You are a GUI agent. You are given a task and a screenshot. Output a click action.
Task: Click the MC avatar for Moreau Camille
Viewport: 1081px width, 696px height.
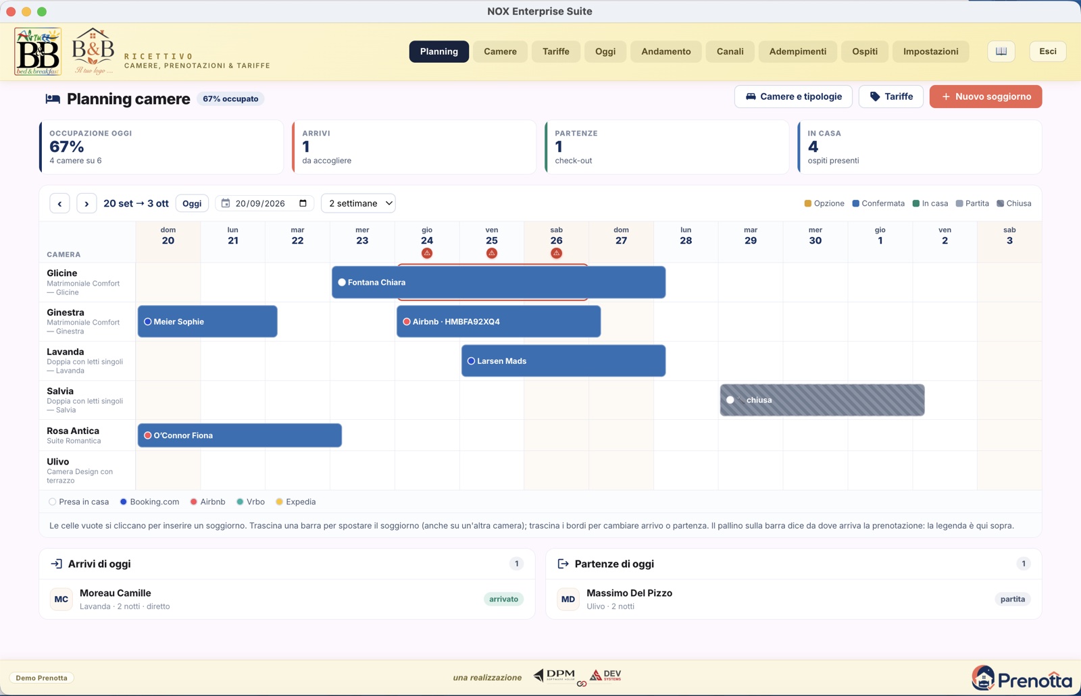pos(61,599)
